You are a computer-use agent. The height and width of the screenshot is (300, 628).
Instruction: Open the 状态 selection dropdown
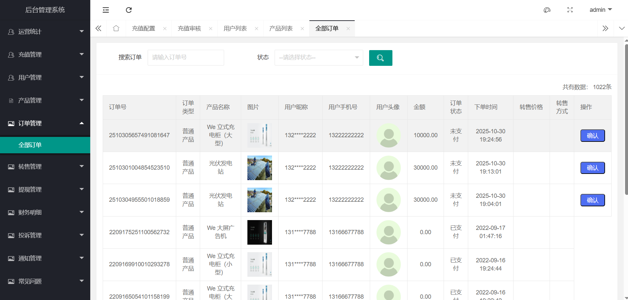(x=319, y=58)
